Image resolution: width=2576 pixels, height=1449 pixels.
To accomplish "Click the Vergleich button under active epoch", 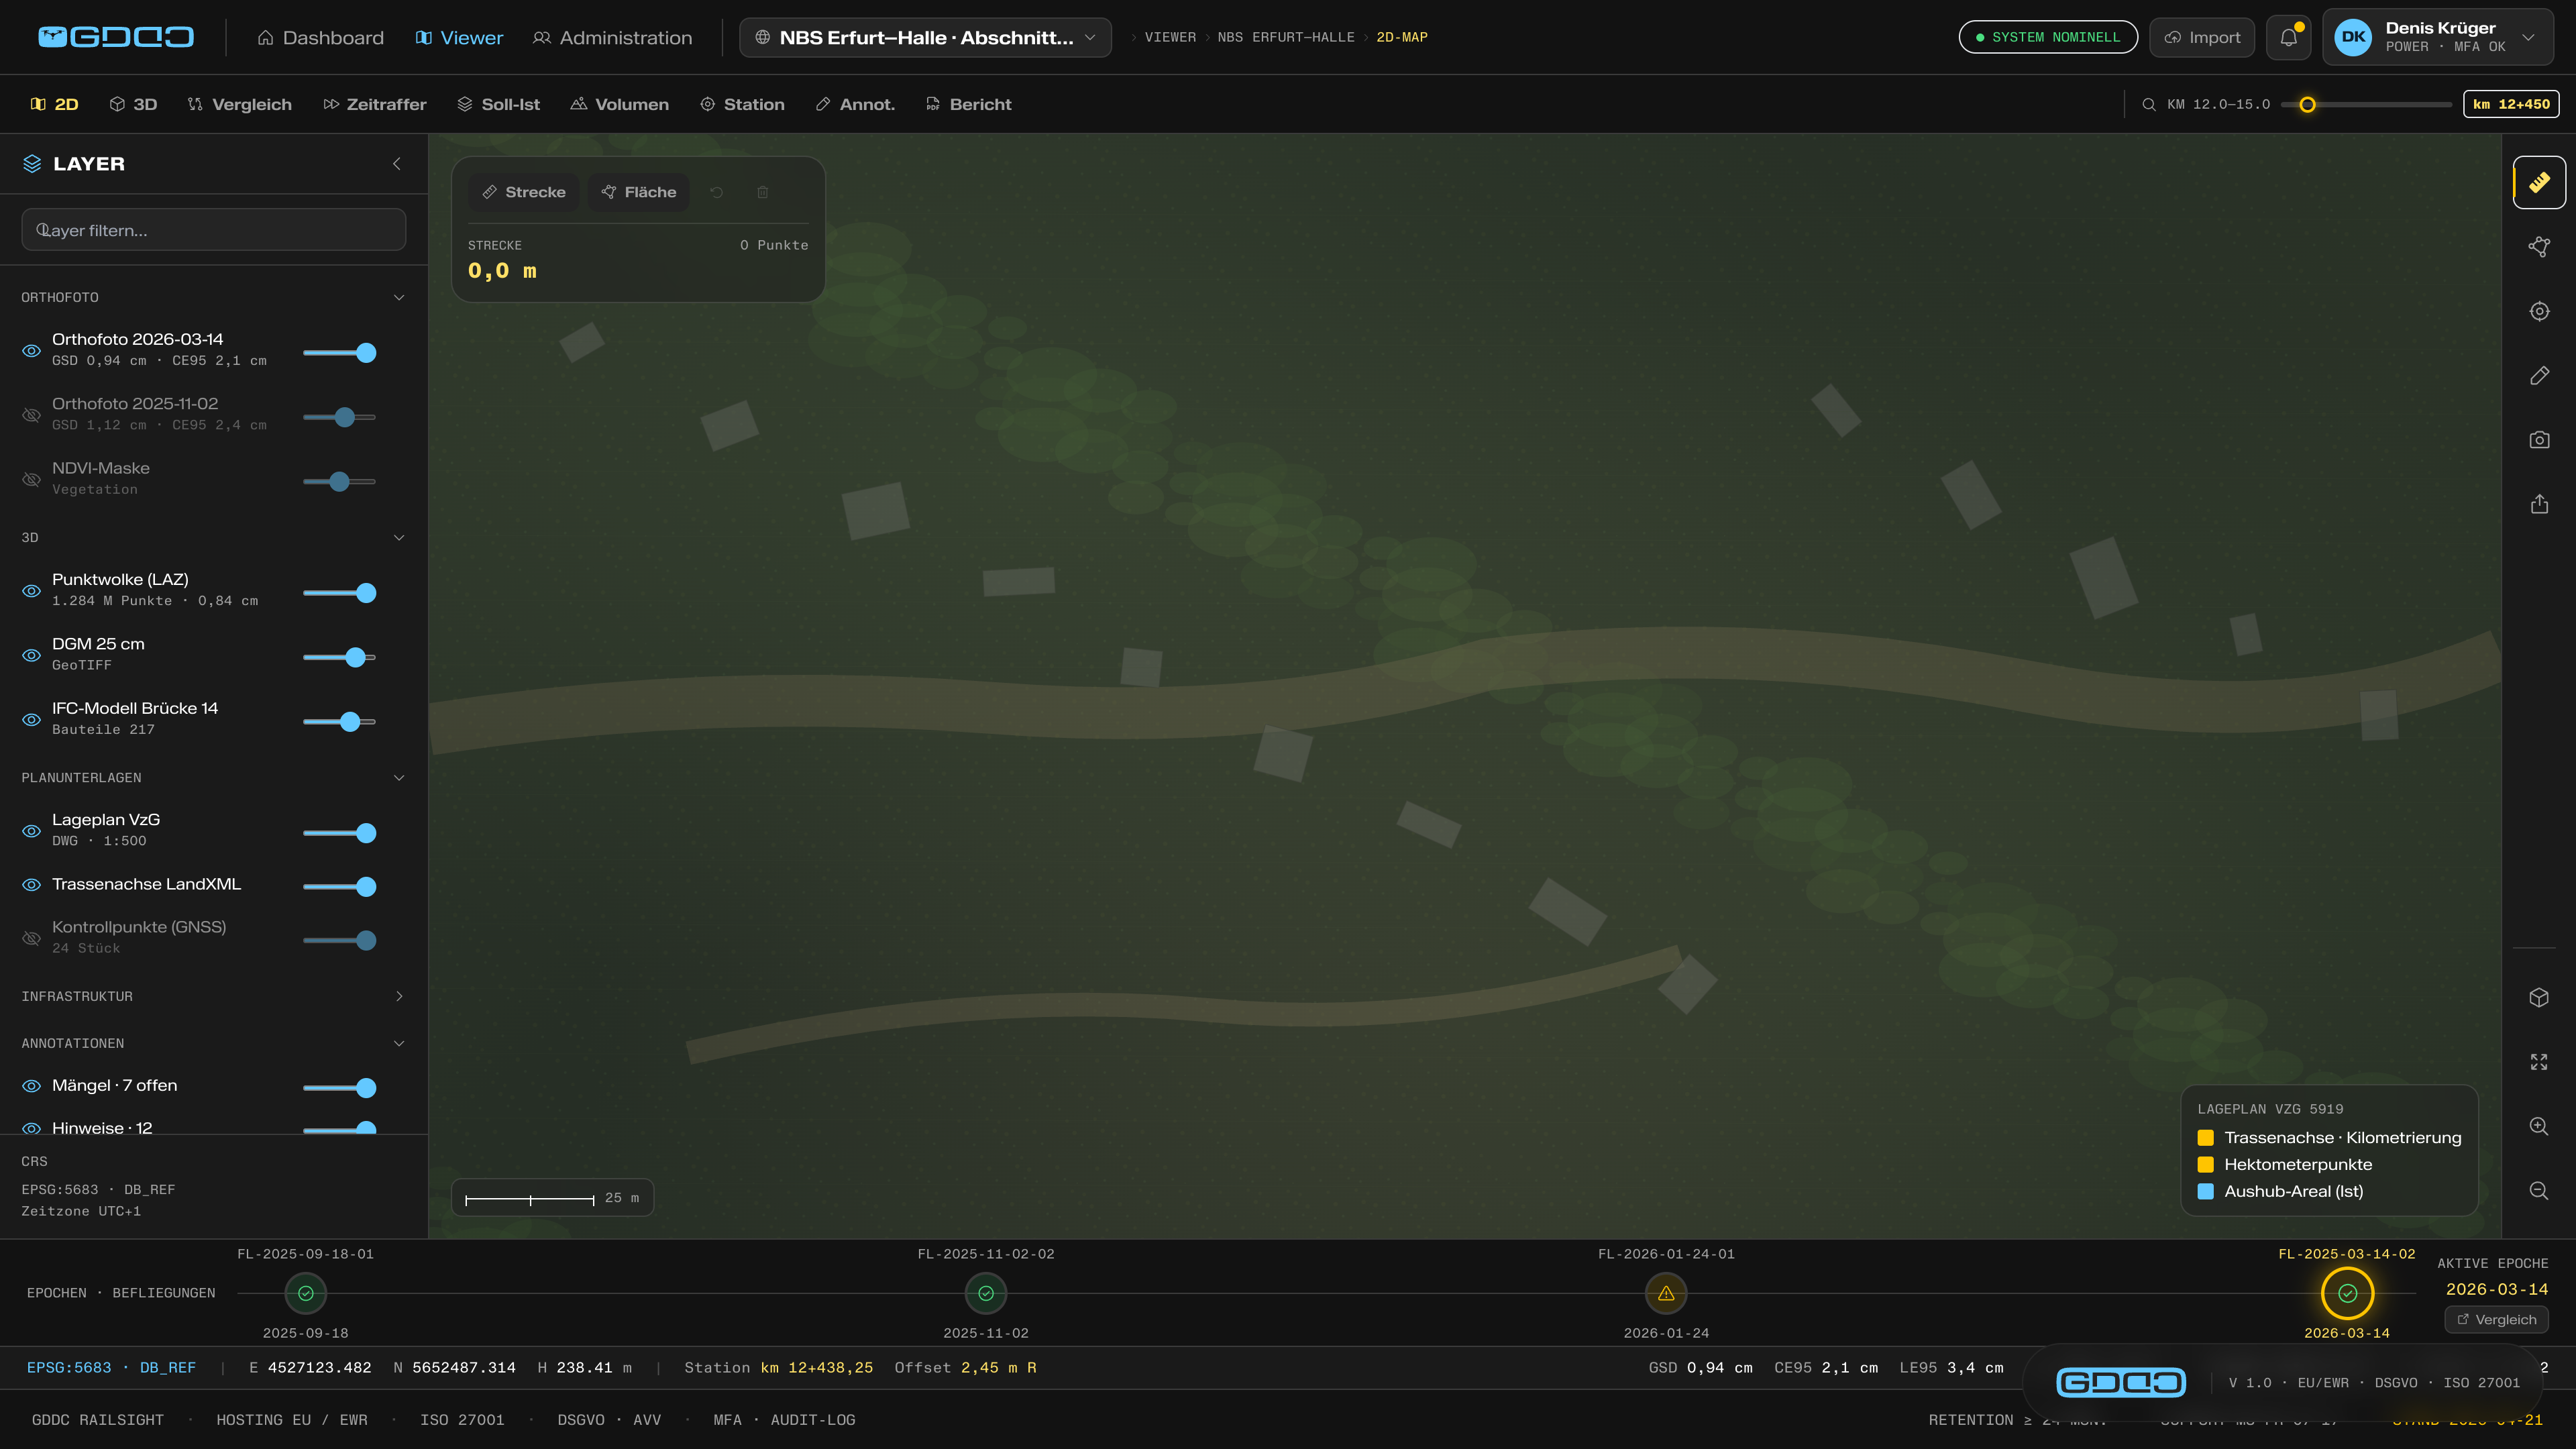I will tap(2496, 1319).
